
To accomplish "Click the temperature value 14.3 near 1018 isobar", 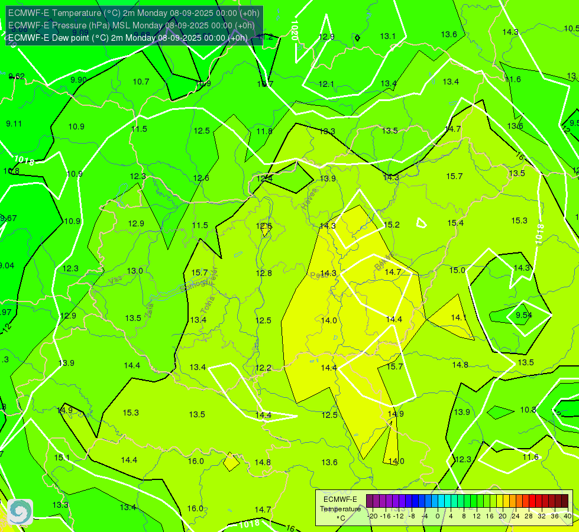I will pyautogui.click(x=522, y=268).
